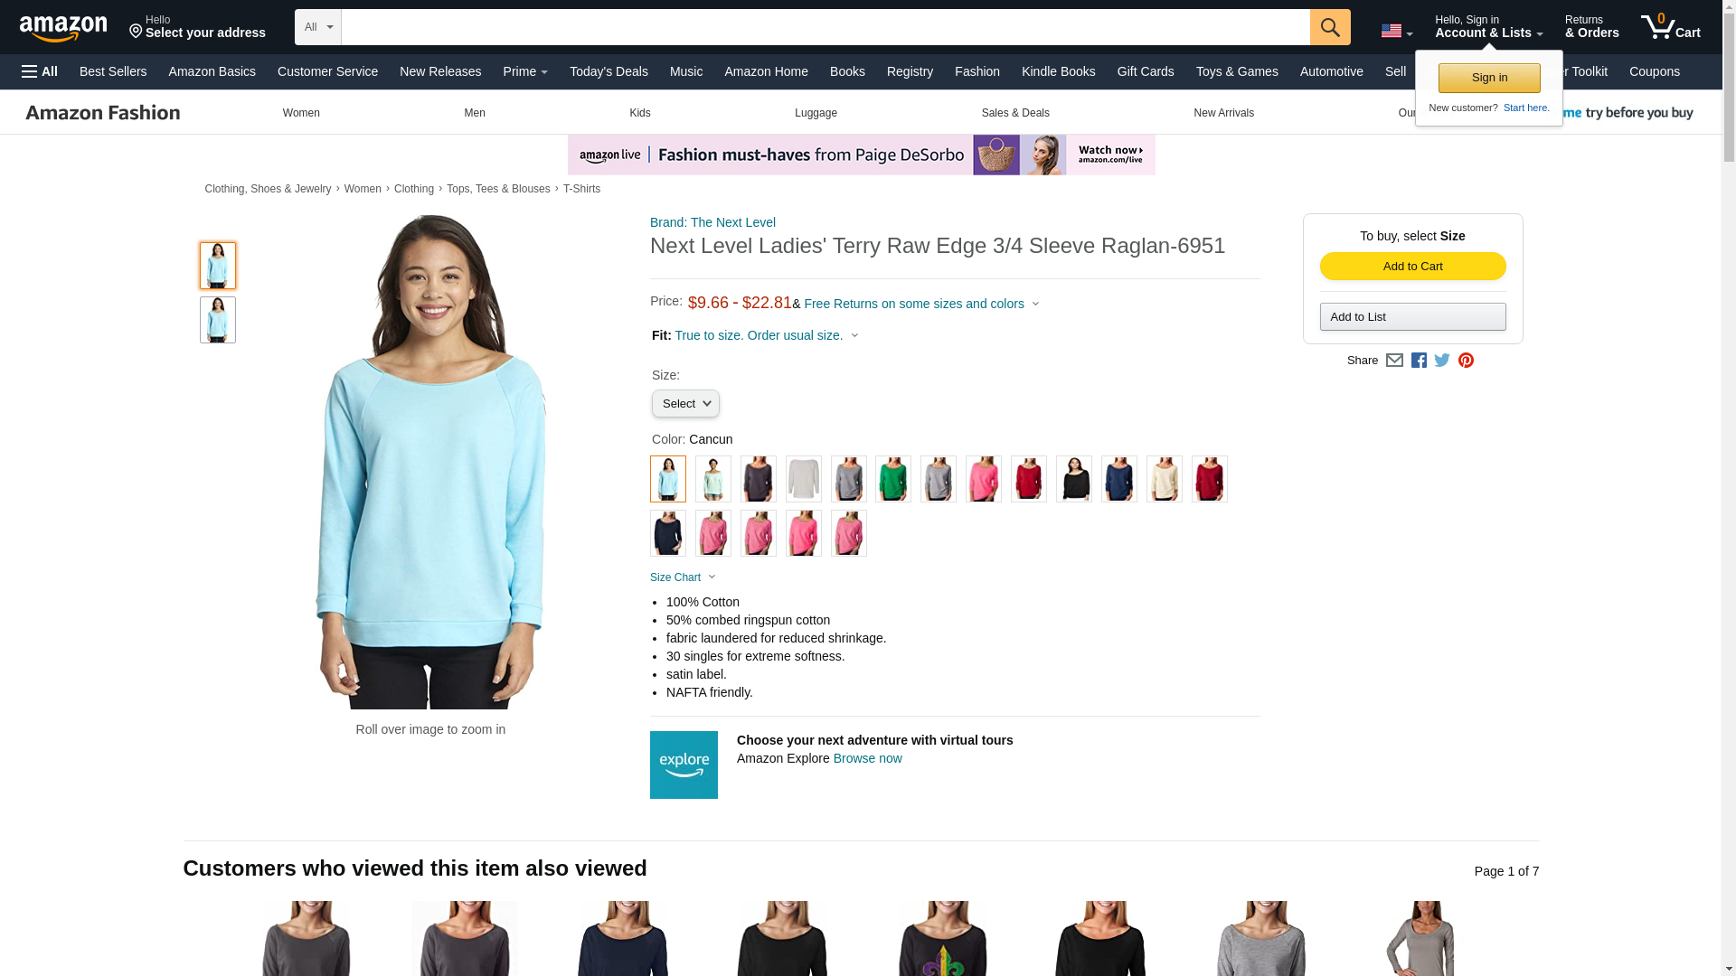Open the country flag language selector

pyautogui.click(x=1396, y=31)
